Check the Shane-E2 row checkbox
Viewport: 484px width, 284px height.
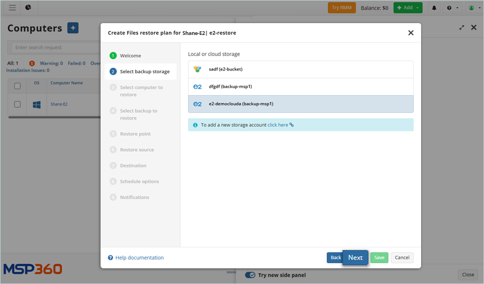17,104
